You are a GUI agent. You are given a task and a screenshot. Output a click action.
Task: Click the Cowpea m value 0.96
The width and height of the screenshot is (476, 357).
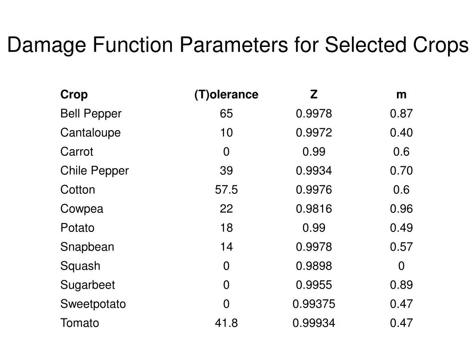tap(401, 209)
